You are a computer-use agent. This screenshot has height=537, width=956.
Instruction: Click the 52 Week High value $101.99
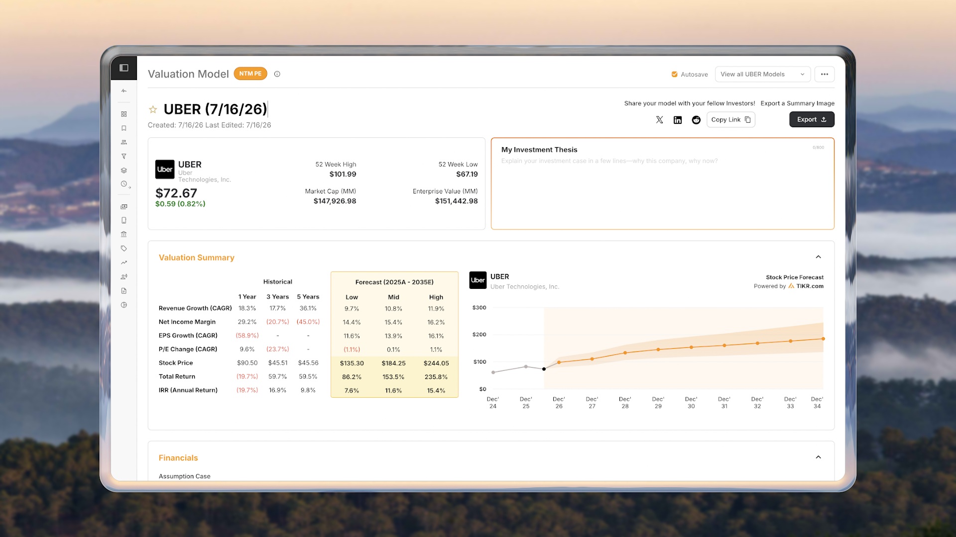point(343,175)
